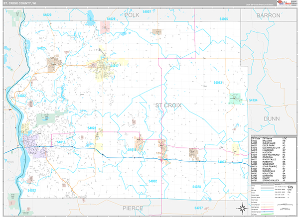Open the ZIP Code index table header
This screenshot has height=217, width=299.
point(271,136)
